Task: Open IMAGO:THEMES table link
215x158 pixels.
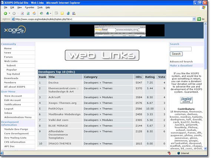Action: pyautogui.click(x=60, y=144)
